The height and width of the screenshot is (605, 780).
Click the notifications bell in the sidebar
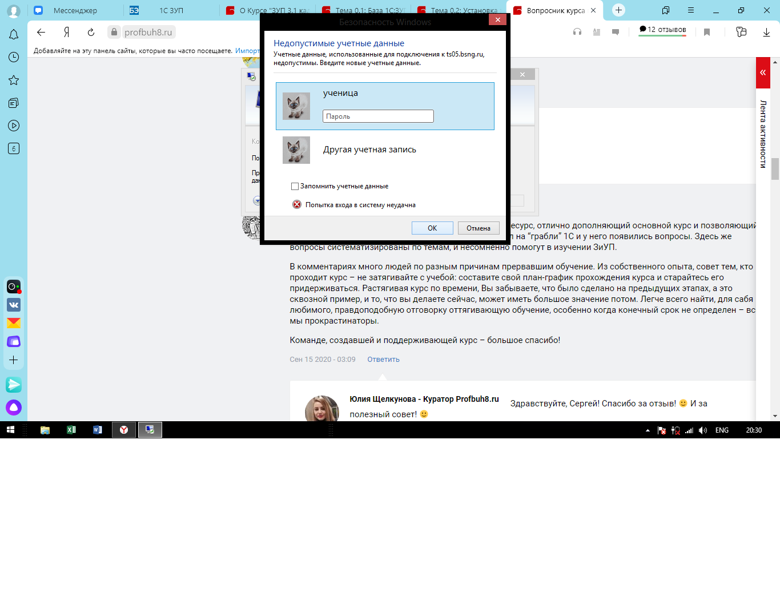click(x=14, y=35)
